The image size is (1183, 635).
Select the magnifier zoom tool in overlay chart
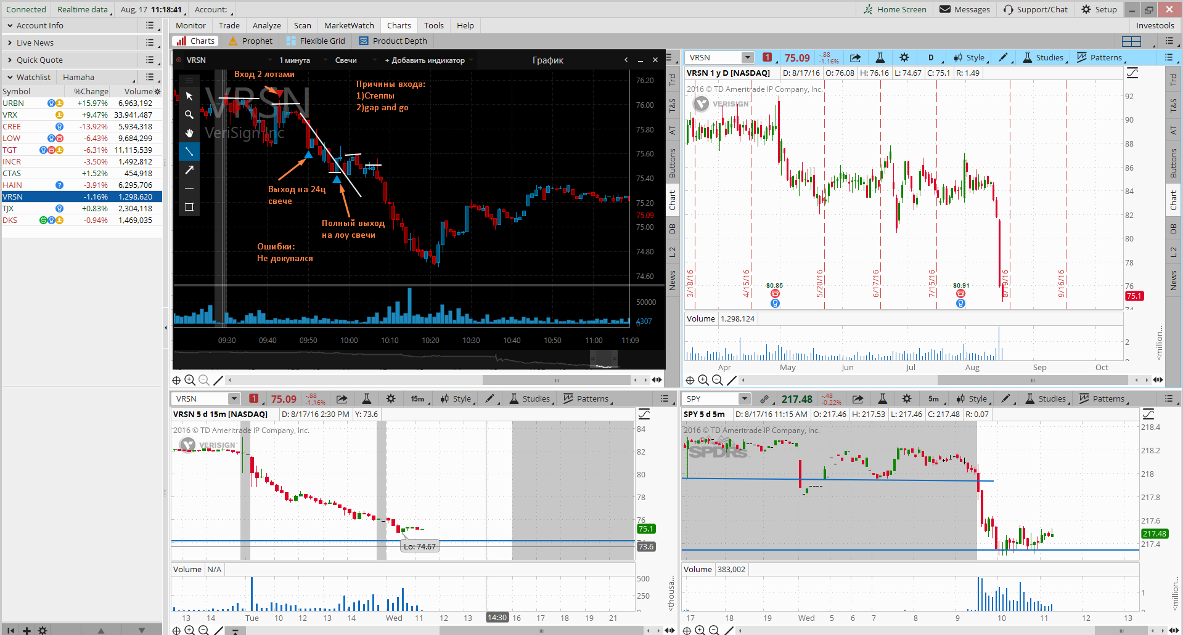pos(189,115)
